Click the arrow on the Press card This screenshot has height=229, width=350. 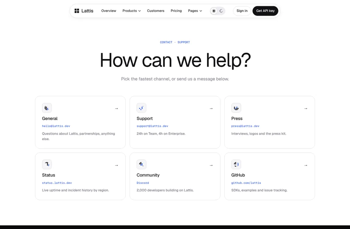click(x=306, y=109)
